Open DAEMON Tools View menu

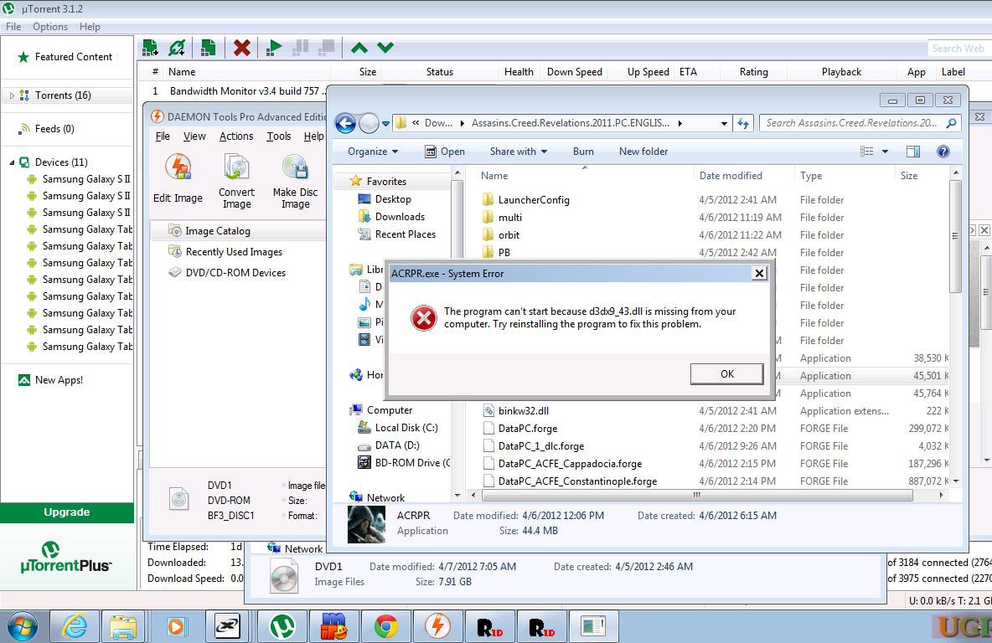pyautogui.click(x=194, y=136)
